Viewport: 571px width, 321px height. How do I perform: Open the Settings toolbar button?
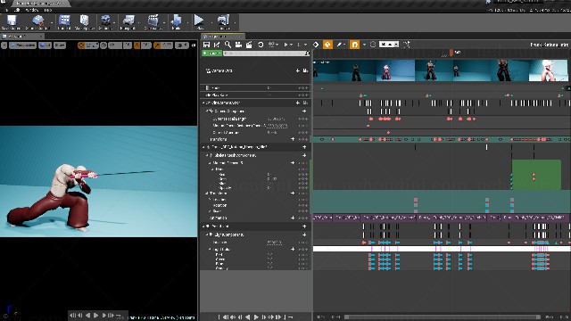click(x=105, y=22)
